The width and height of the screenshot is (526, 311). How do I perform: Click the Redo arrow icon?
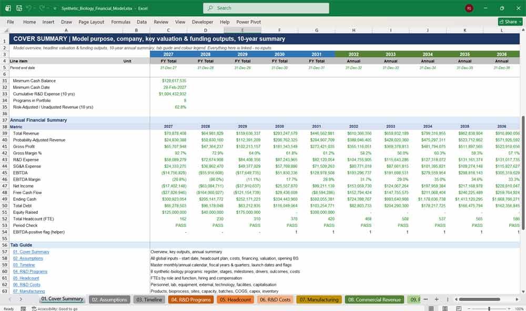point(42,8)
